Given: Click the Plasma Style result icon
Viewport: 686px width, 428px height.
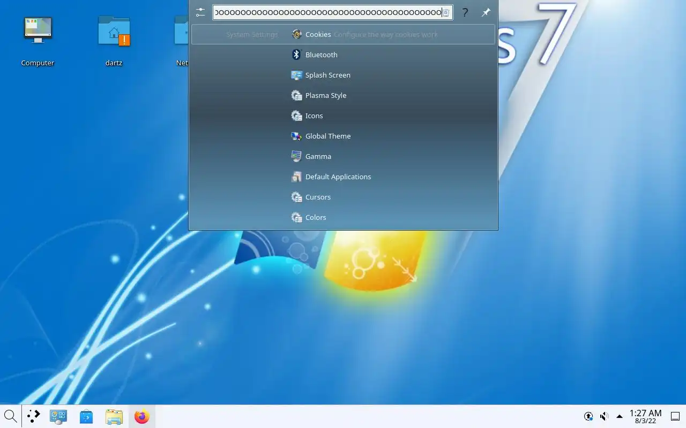Looking at the screenshot, I should (x=296, y=95).
